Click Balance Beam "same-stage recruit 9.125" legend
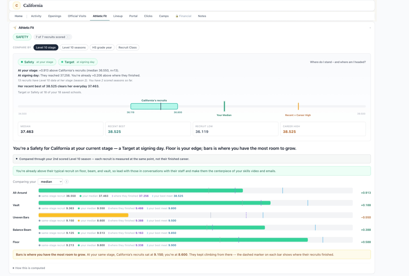 (56, 233)
